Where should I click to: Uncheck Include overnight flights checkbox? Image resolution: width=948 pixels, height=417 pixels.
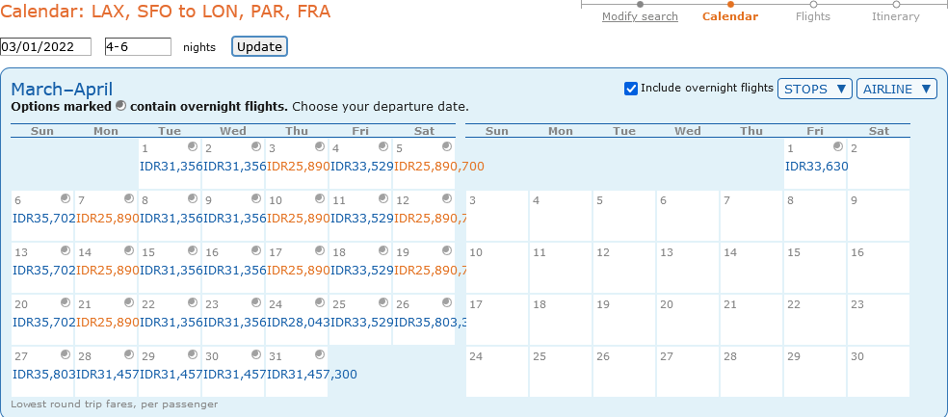(x=631, y=89)
